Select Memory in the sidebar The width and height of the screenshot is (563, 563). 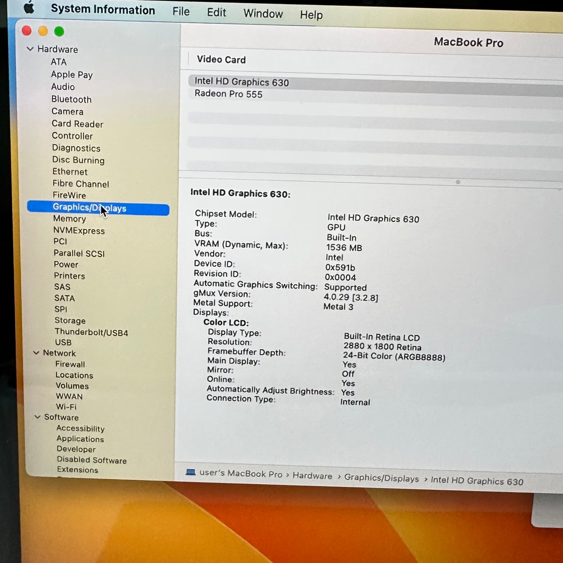tap(69, 219)
